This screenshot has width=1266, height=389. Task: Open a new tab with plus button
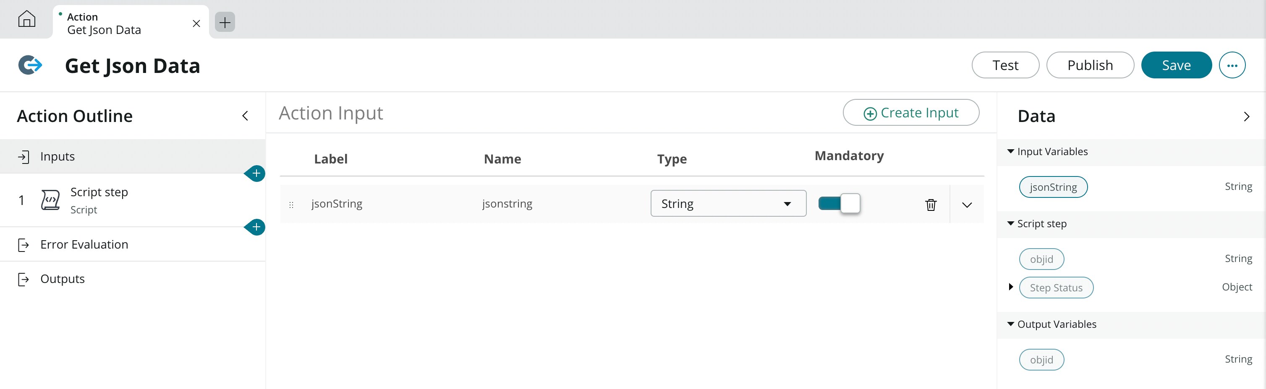pos(225,22)
